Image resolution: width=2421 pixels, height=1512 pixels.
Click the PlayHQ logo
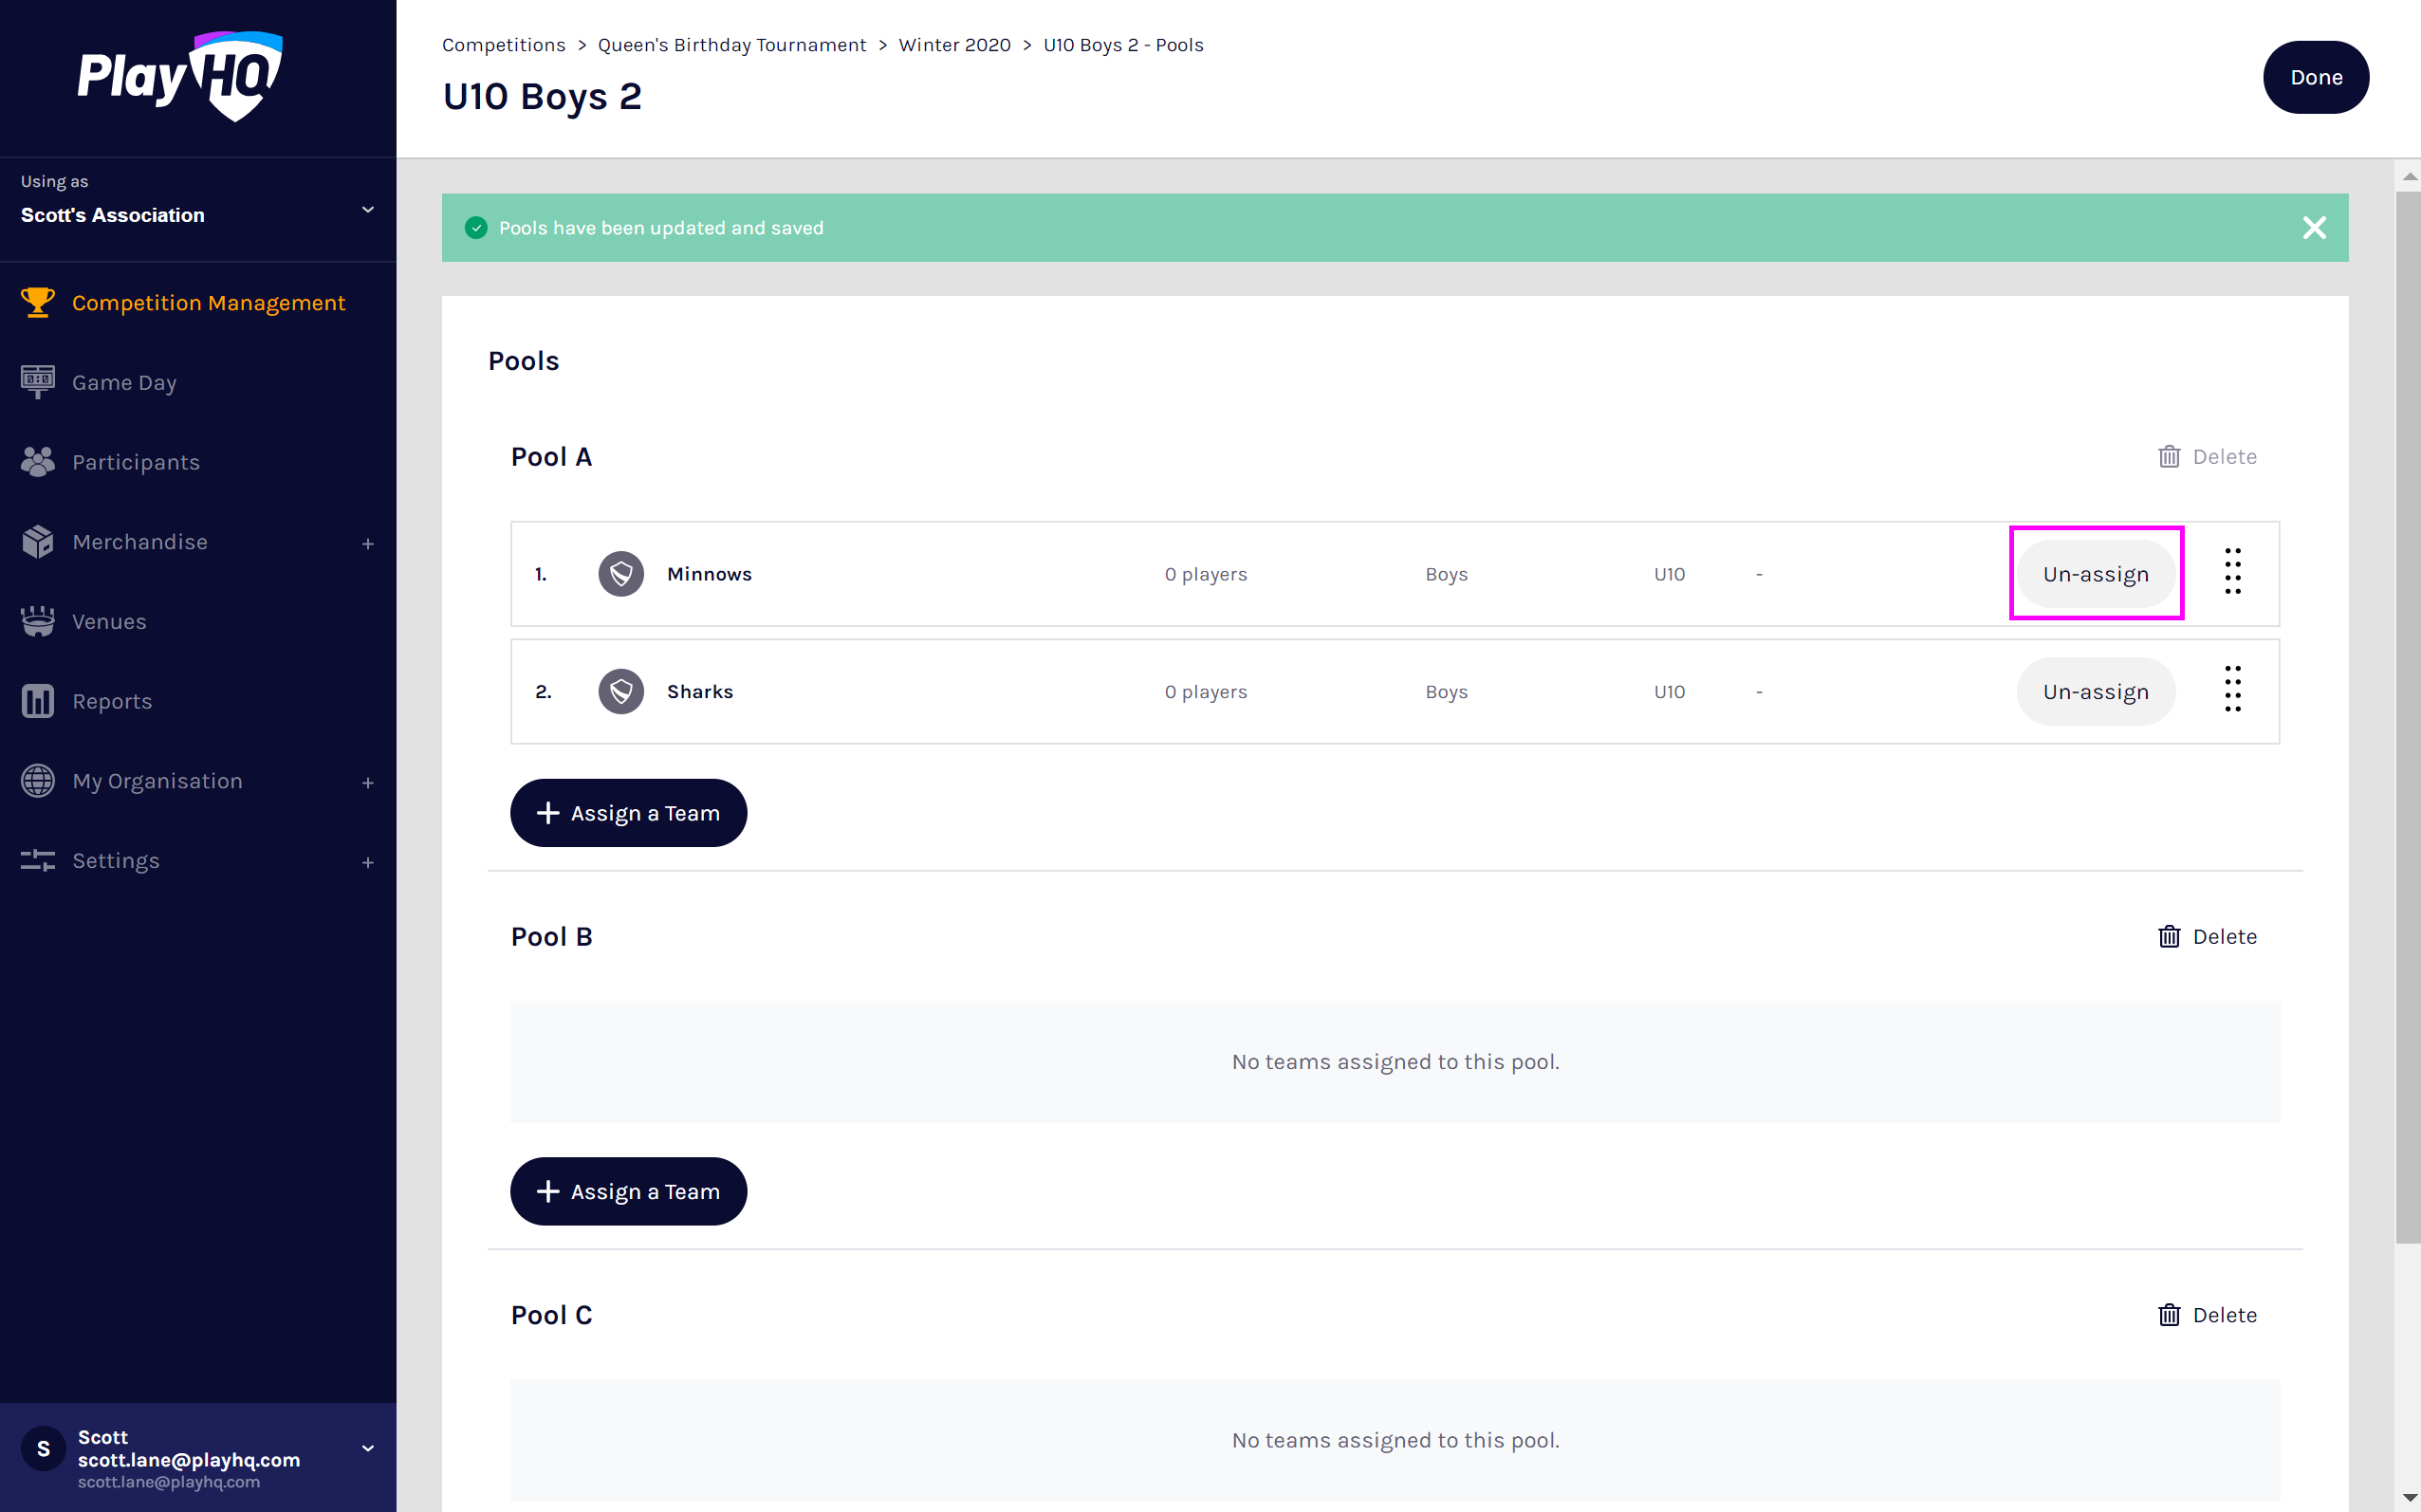[181, 76]
